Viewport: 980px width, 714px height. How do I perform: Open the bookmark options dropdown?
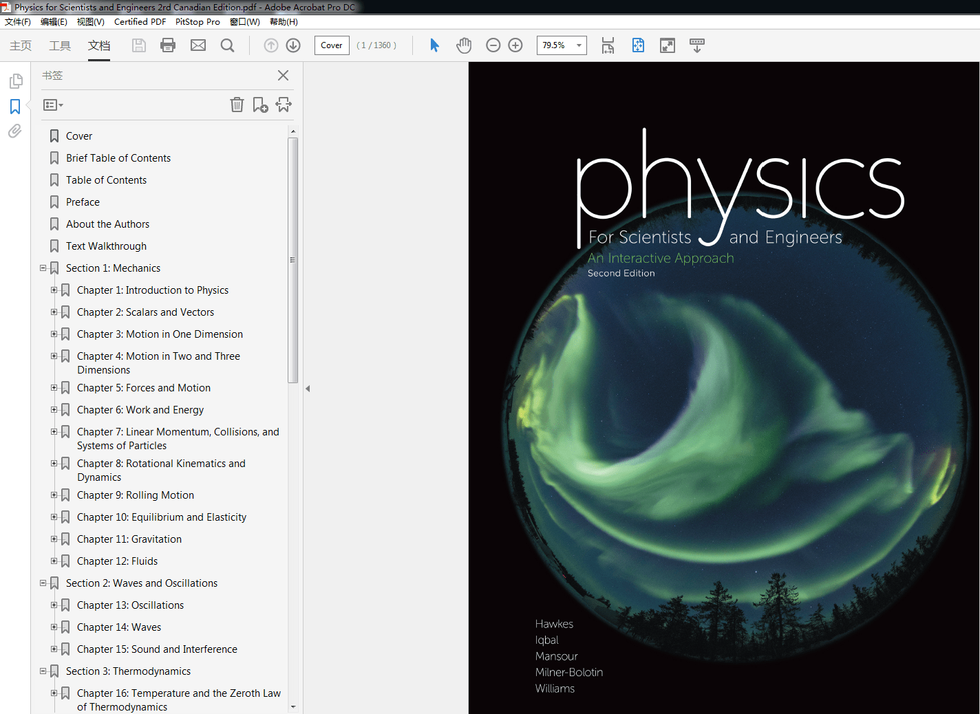[53, 105]
